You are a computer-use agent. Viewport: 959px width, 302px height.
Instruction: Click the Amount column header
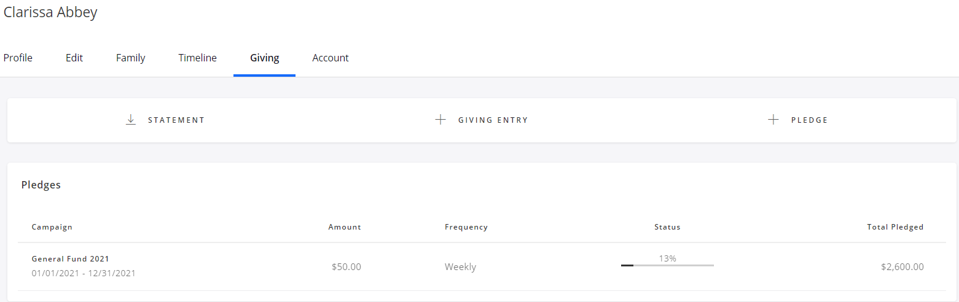[345, 227]
